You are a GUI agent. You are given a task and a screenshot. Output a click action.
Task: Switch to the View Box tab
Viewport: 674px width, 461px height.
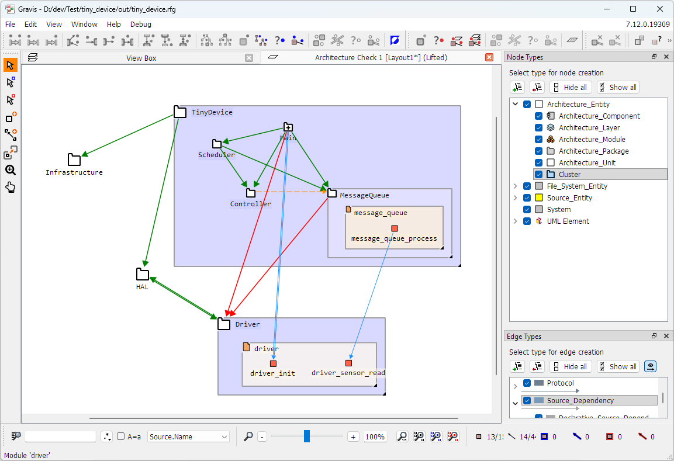[x=141, y=58]
